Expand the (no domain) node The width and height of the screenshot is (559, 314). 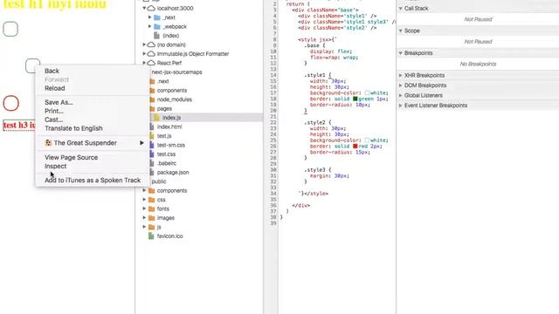pos(144,44)
